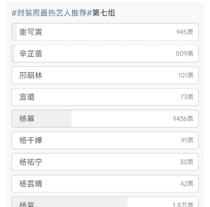This screenshot has height=207, width=210.
Task: Click the 30票 vote tally
Action: (187, 162)
